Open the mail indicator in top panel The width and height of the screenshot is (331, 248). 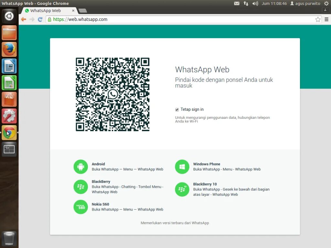(x=237, y=3)
